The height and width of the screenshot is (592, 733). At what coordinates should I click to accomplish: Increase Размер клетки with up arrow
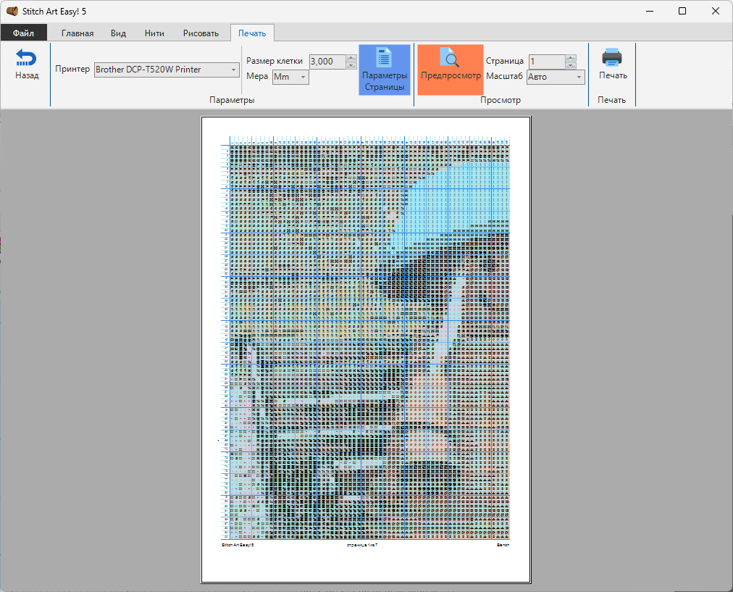click(351, 58)
